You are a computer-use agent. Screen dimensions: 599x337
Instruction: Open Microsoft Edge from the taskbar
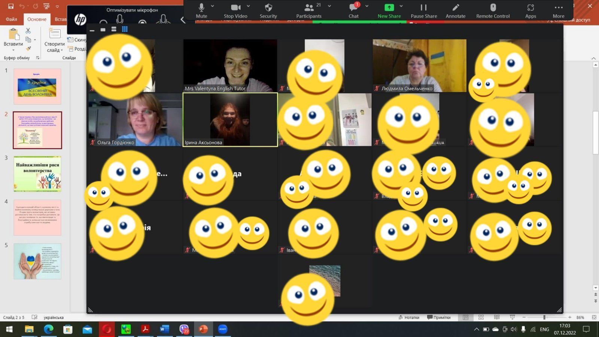(48, 329)
